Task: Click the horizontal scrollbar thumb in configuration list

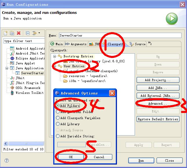Action: pos(26,143)
